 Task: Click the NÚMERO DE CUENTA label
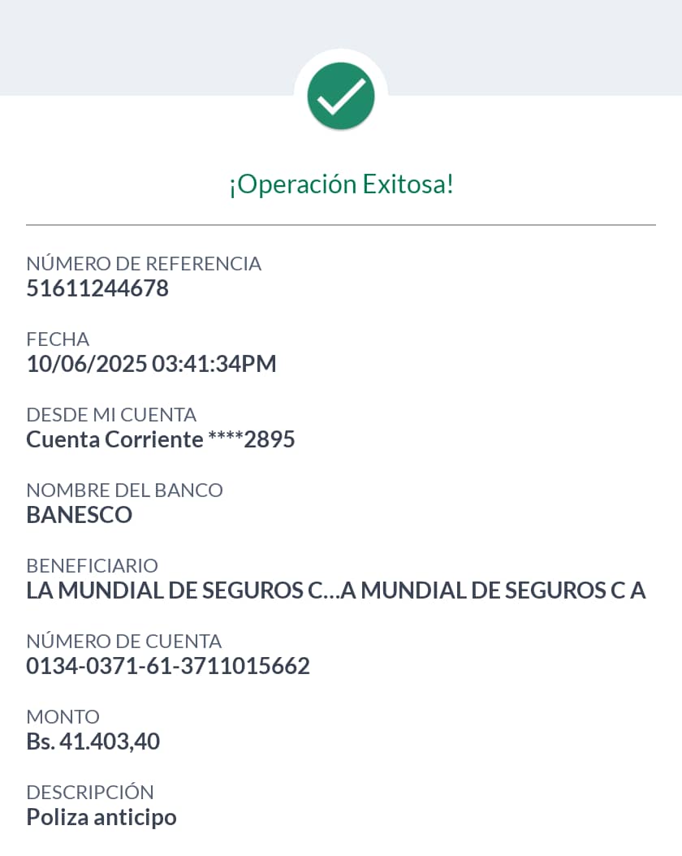coord(123,641)
